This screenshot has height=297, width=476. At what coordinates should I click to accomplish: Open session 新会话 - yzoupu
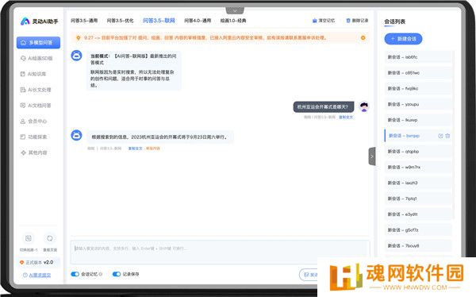418,104
